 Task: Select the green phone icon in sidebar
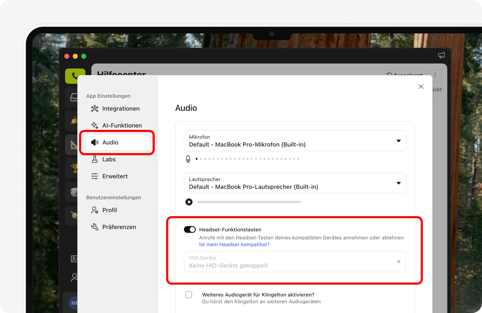(x=75, y=76)
